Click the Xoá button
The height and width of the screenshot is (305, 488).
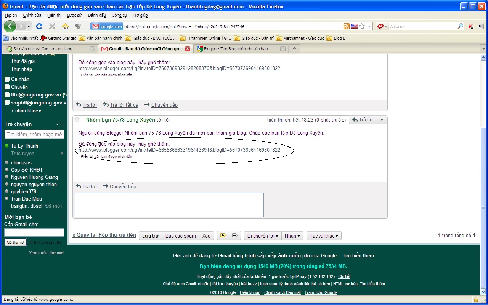207,236
